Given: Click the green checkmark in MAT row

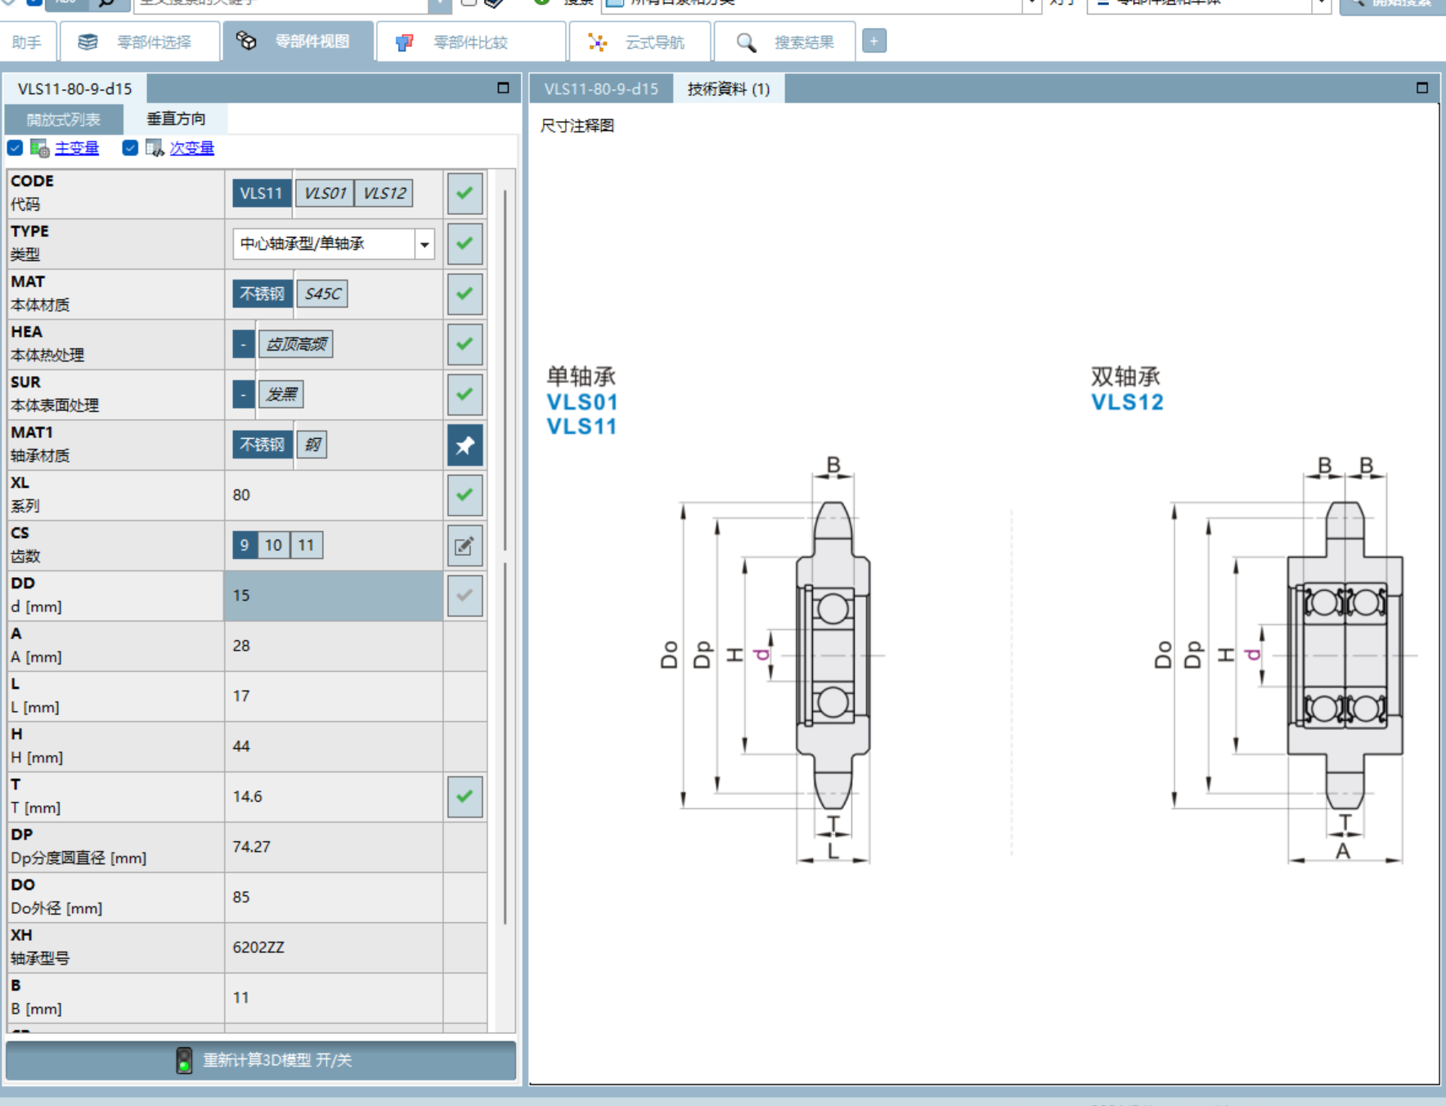Looking at the screenshot, I should coord(465,293).
